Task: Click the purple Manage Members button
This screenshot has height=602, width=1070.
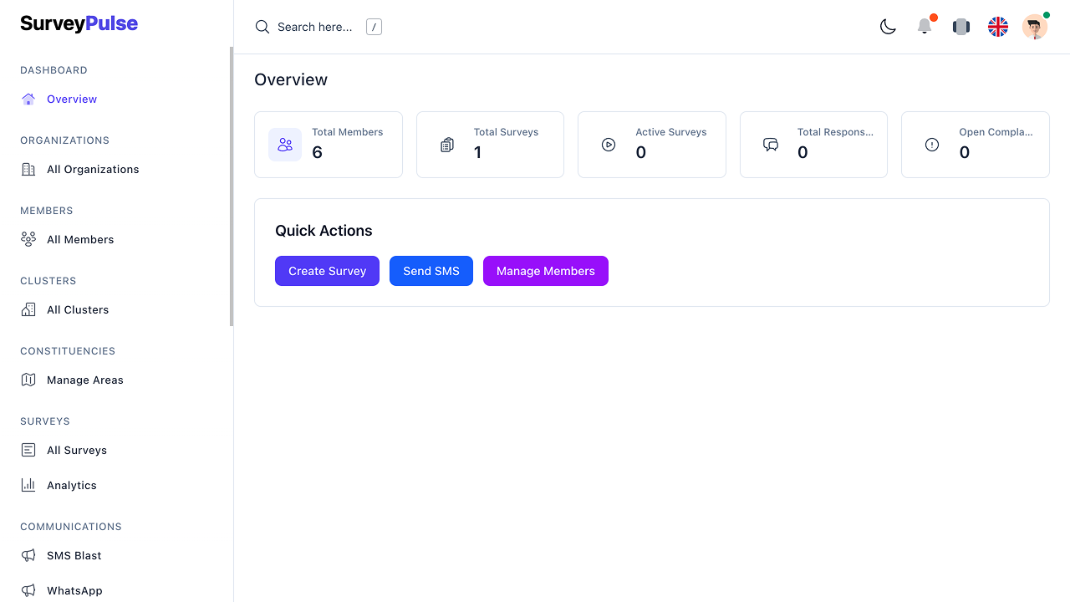Action: 545,271
